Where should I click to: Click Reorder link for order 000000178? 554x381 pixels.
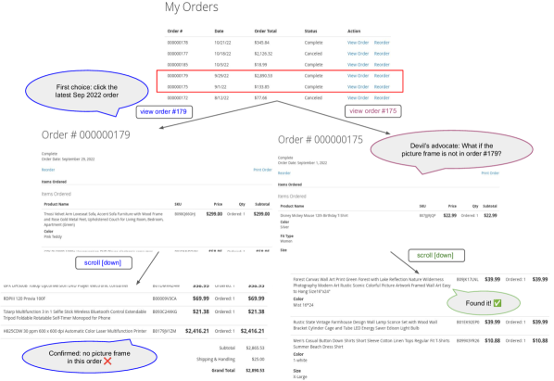382,43
